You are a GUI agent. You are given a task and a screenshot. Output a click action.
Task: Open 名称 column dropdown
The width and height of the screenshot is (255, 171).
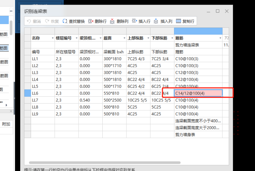coord(53,38)
